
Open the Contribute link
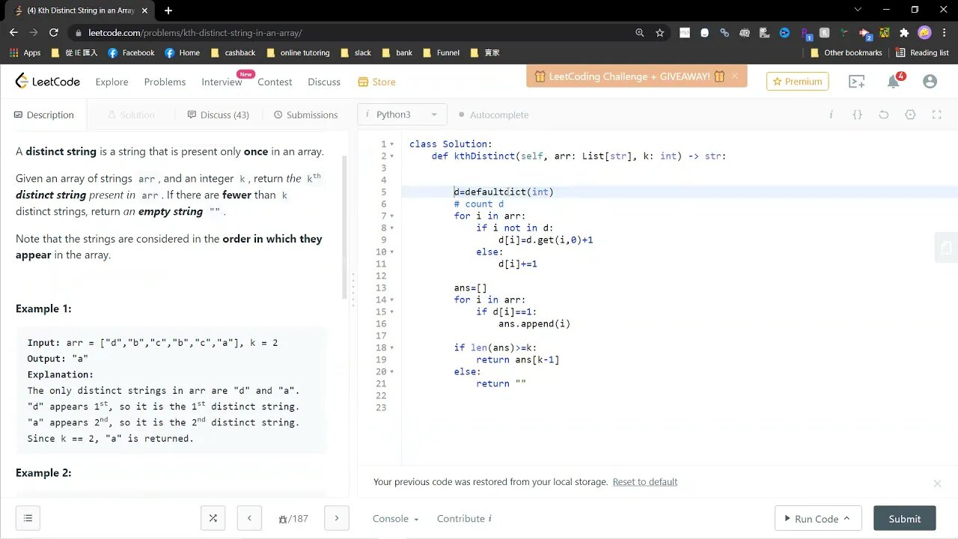[x=464, y=518]
